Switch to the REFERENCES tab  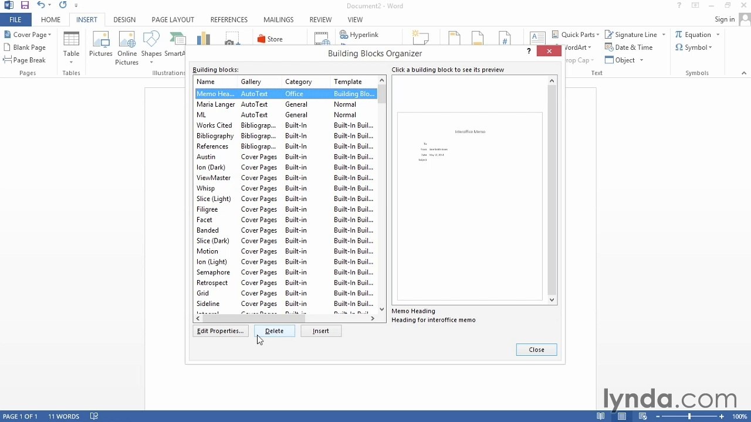[x=229, y=19]
